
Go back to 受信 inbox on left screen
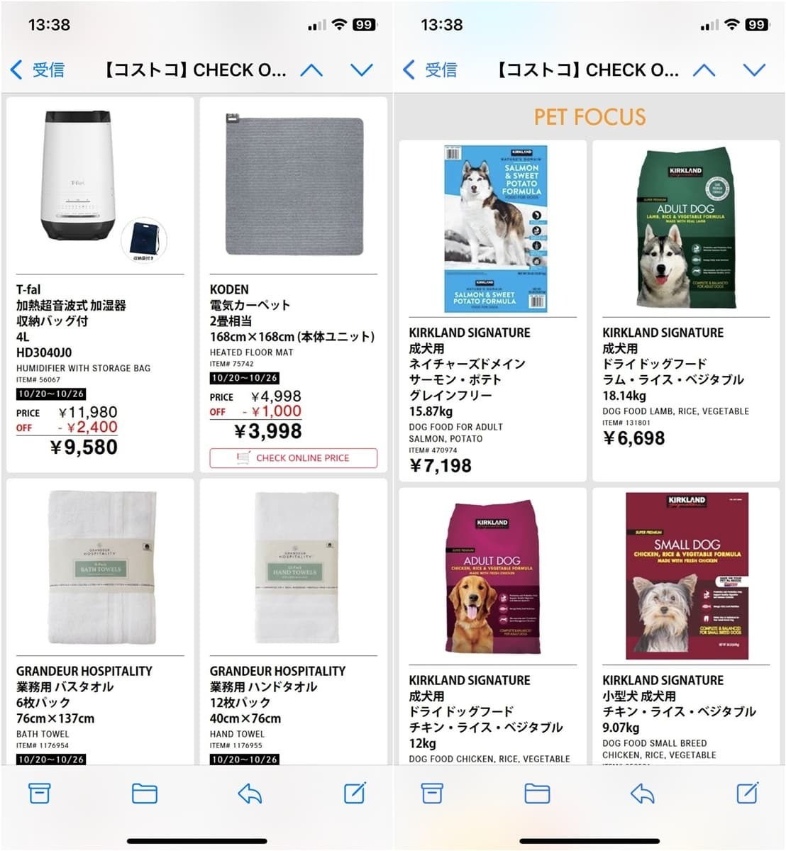pos(38,69)
